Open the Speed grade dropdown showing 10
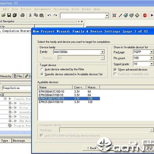 coord(151,64)
